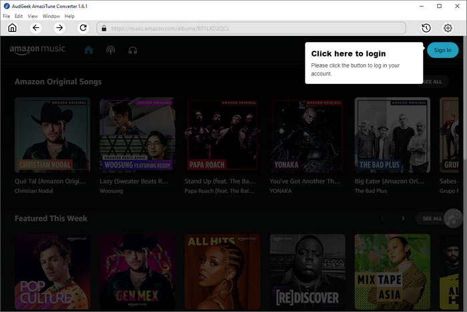The height and width of the screenshot is (312, 467).
Task: Click artist name 'YONAKA' below title
Action: (x=281, y=191)
